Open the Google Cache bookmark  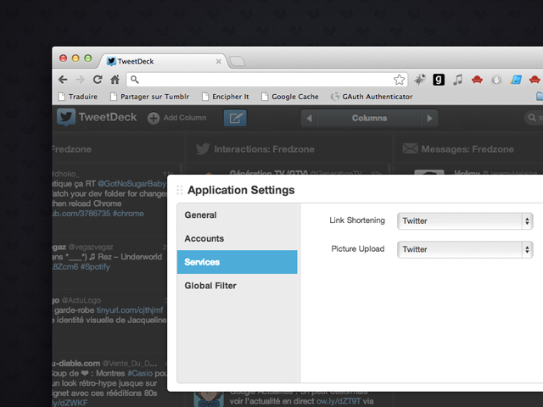[x=290, y=97]
